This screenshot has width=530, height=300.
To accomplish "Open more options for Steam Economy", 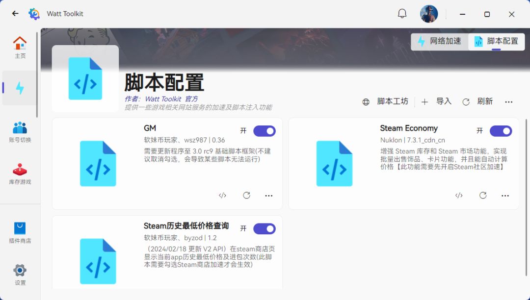I will click(505, 196).
